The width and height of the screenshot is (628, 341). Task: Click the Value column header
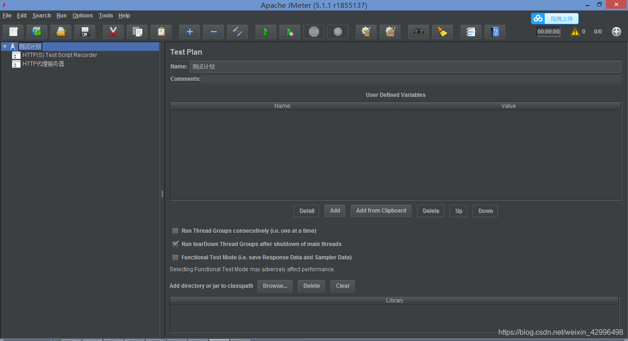tap(508, 106)
